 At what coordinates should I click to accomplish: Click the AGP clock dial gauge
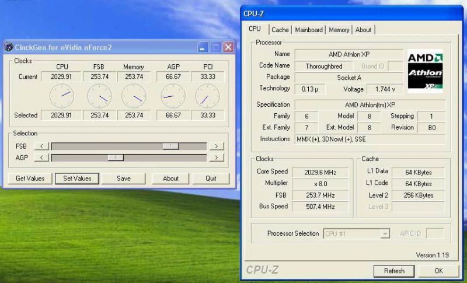click(173, 96)
